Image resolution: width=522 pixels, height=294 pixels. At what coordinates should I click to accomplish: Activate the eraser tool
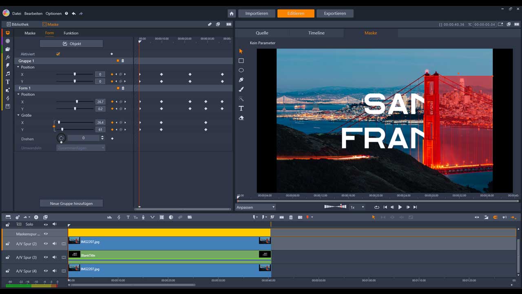[x=241, y=118]
